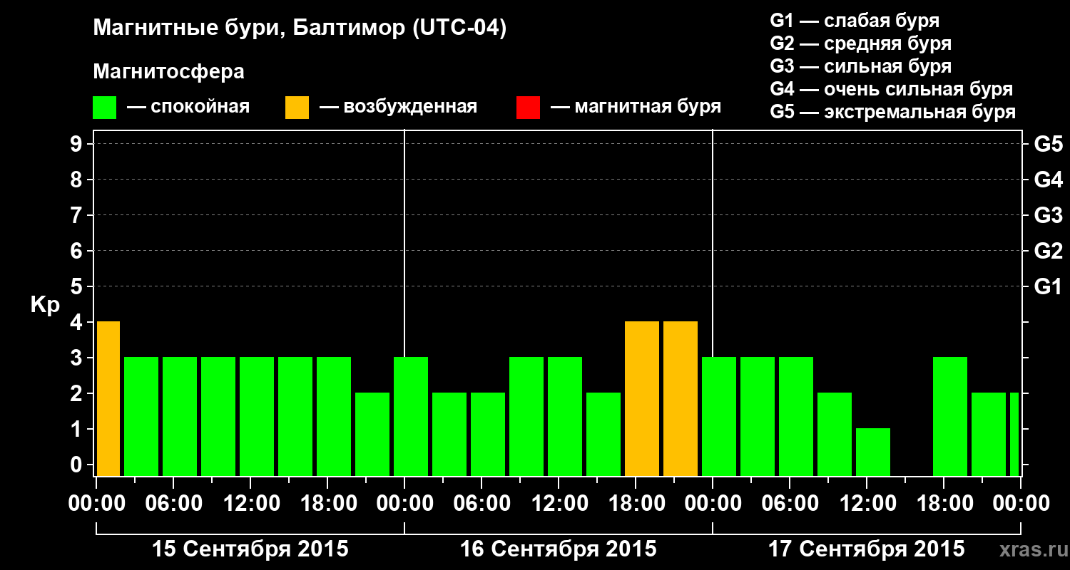Click the 'G1' right axis label
Viewport: 1070px width, 570px height.
pyautogui.click(x=1048, y=286)
